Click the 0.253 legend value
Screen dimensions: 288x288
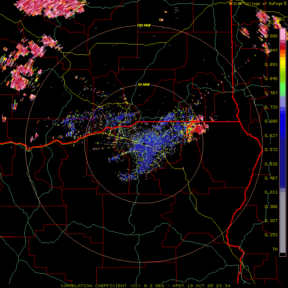click(271, 235)
